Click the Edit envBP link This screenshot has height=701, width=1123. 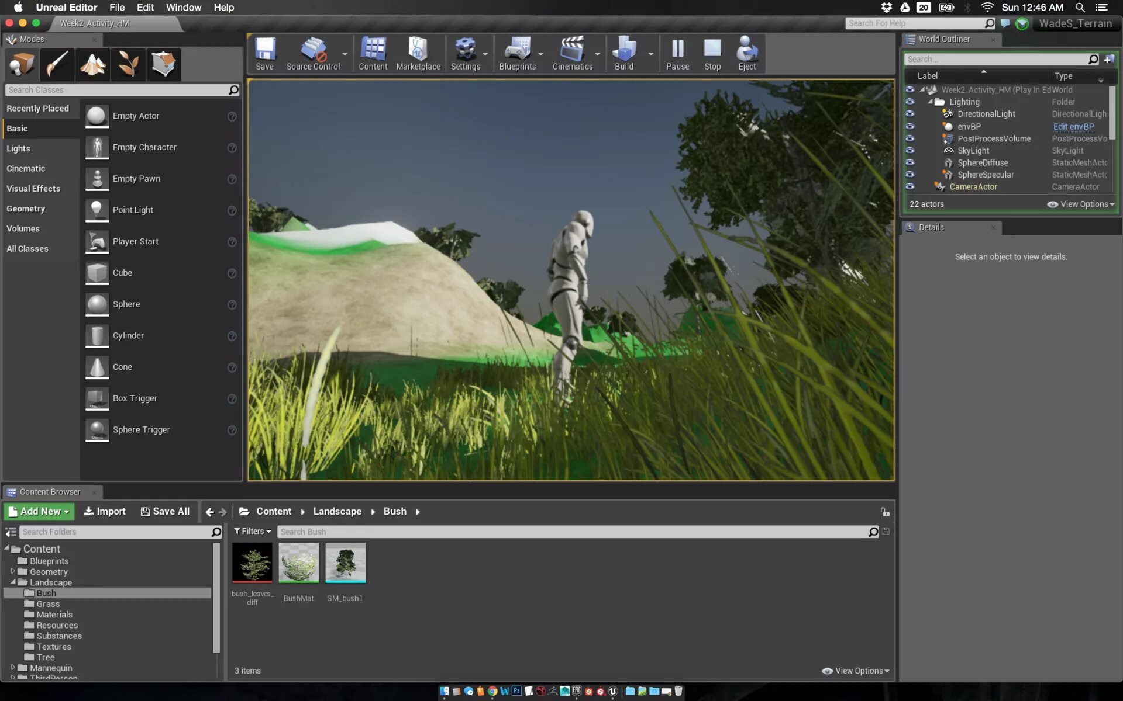(1073, 126)
